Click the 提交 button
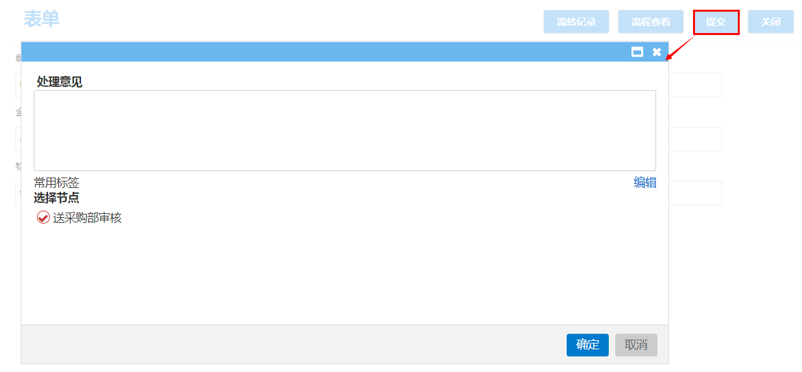This screenshot has height=372, width=802. pyautogui.click(x=716, y=22)
